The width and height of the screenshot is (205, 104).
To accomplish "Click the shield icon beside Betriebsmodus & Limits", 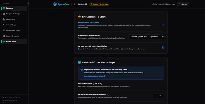I will pyautogui.click(x=79, y=17).
